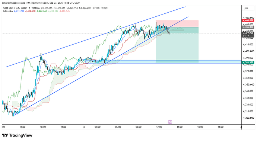
Task: Click the 12:00 time axis label
Action: tap(159, 127)
